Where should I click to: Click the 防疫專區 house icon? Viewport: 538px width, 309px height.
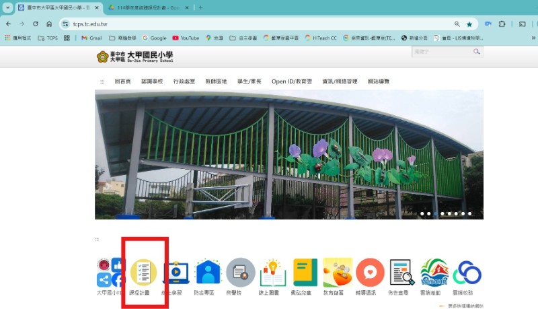(x=208, y=273)
